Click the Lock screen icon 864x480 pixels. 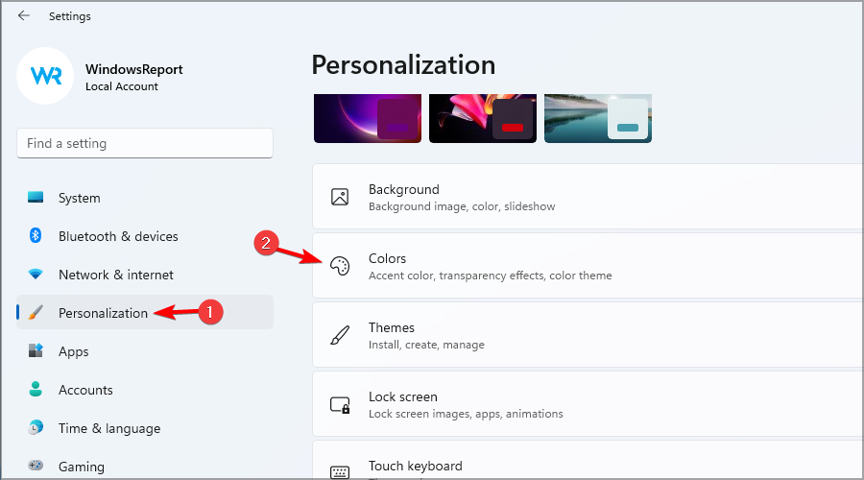340,405
